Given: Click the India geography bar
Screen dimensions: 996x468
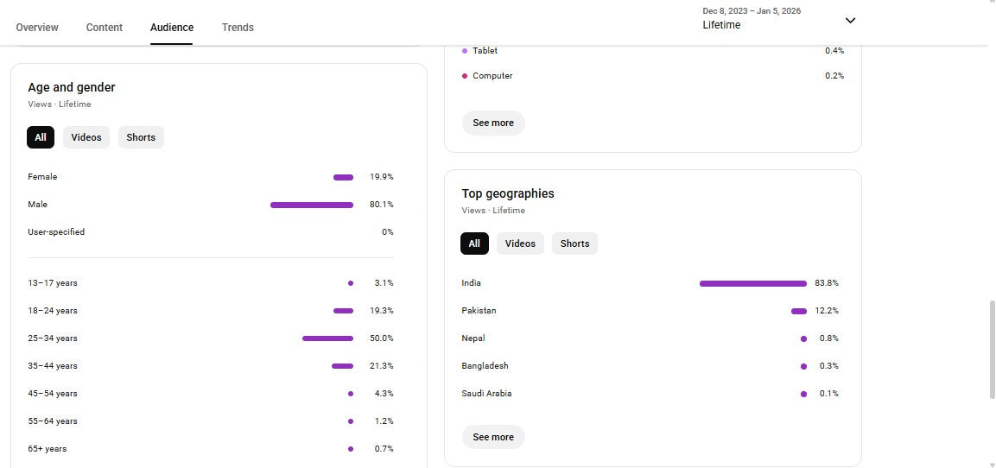Looking at the screenshot, I should pyautogui.click(x=752, y=283).
